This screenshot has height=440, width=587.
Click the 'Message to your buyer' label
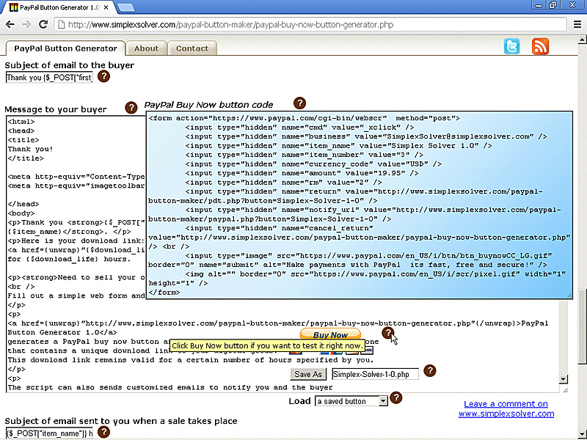click(x=56, y=109)
